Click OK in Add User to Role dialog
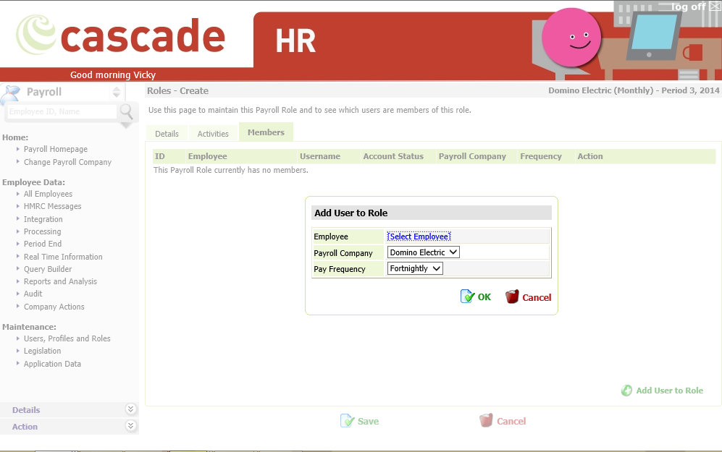 [x=484, y=297]
